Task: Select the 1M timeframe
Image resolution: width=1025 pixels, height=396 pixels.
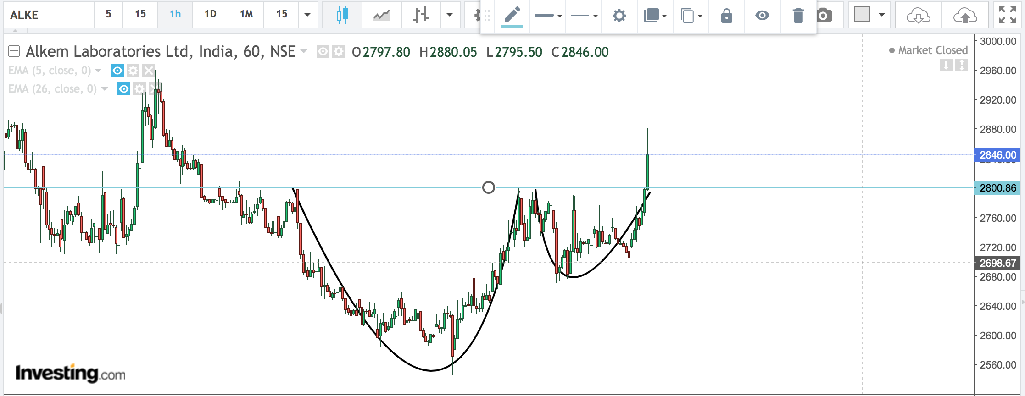Action: coord(246,14)
